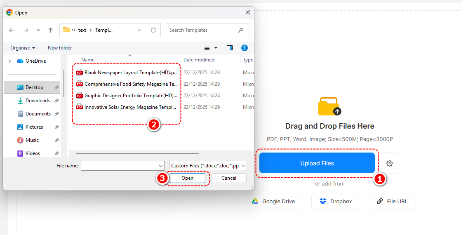The width and height of the screenshot is (461, 235).
Task: Click the sidebar vertical scrollbar
Action: pyautogui.click(x=64, y=83)
